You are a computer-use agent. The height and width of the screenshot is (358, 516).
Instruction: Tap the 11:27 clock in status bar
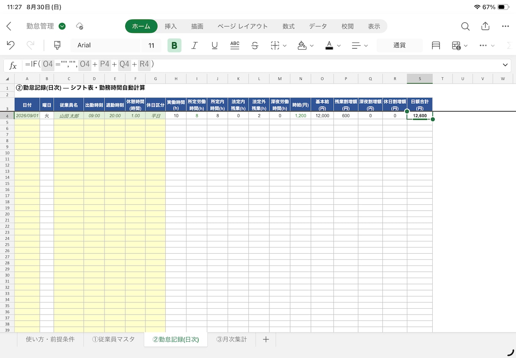tap(14, 7)
